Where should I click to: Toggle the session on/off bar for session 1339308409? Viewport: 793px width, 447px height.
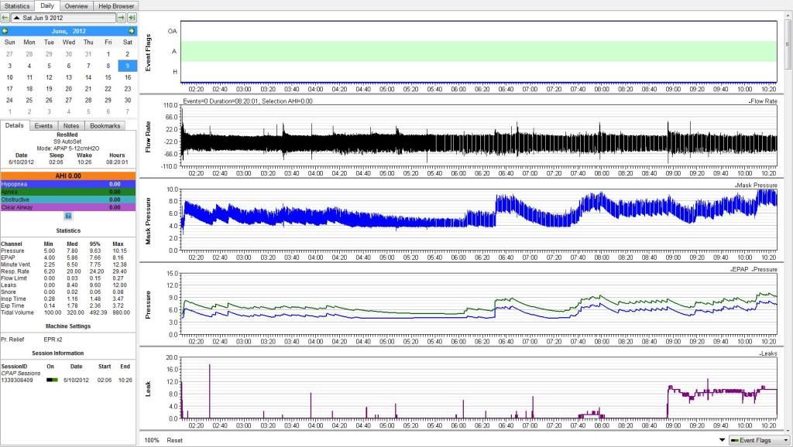click(x=52, y=380)
